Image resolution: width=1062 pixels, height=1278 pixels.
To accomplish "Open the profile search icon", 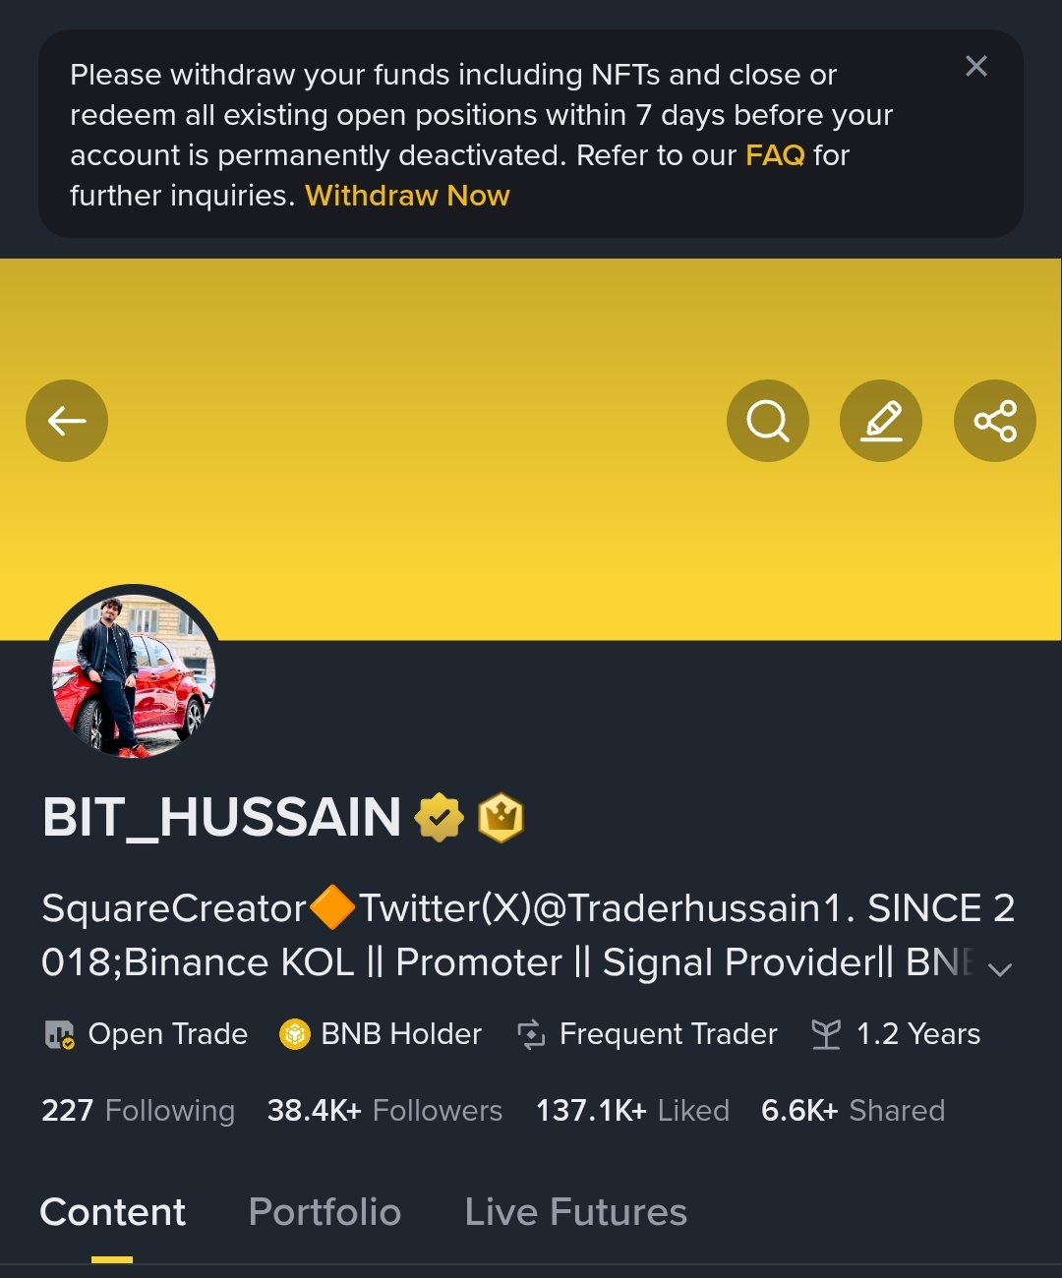I will [768, 421].
